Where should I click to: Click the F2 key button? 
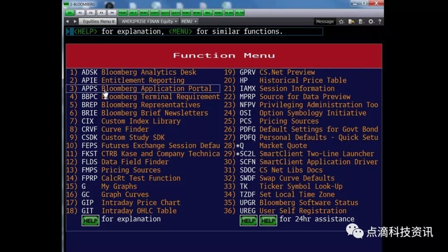click(90, 12)
